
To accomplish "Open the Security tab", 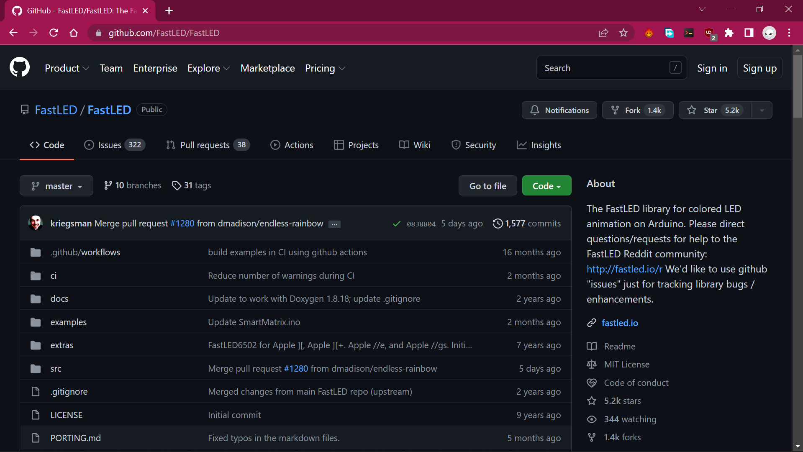I will click(474, 145).
